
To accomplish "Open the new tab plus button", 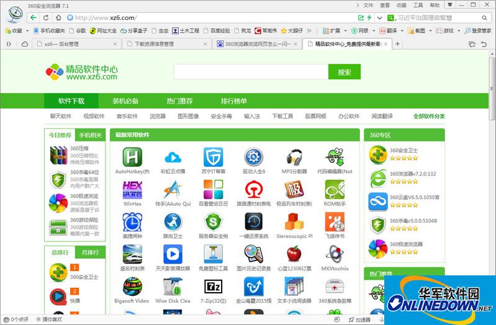I will pyautogui.click(x=398, y=44).
